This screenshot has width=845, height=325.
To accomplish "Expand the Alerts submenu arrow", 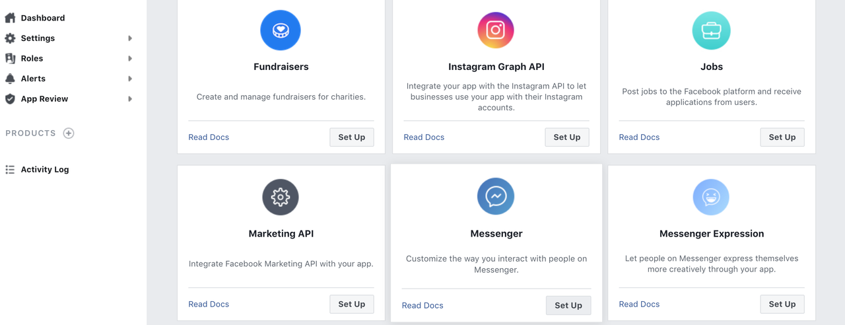I will point(130,79).
